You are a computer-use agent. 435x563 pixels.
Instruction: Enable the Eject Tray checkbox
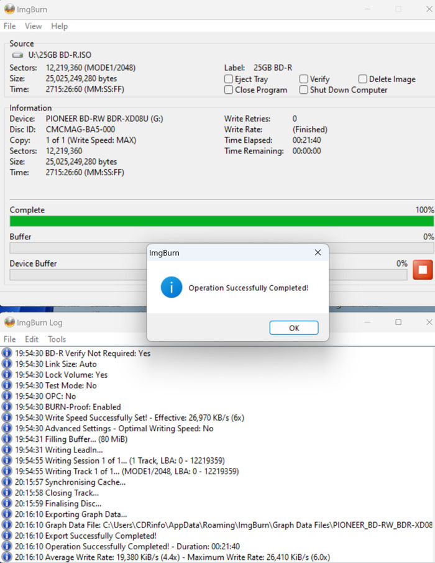229,79
